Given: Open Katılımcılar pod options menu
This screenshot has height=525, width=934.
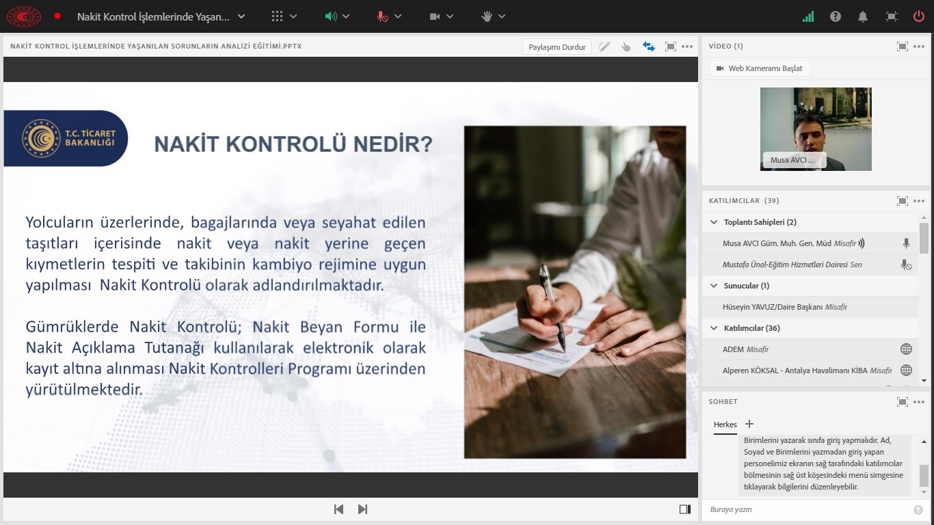Looking at the screenshot, I should coord(918,201).
